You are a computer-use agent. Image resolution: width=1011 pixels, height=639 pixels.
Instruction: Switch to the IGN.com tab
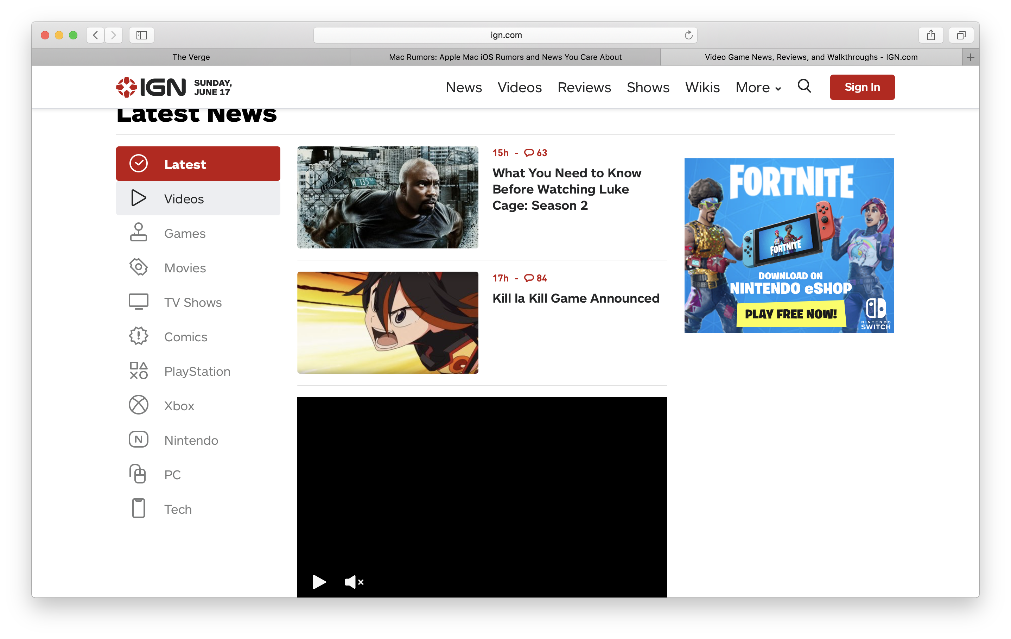811,57
